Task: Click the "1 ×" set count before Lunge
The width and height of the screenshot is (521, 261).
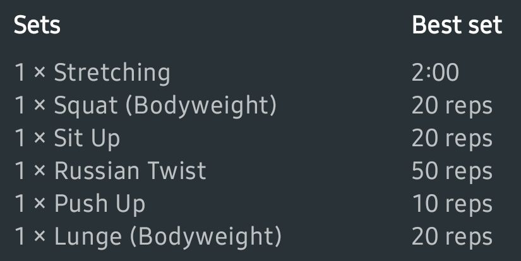Action: tap(30, 236)
